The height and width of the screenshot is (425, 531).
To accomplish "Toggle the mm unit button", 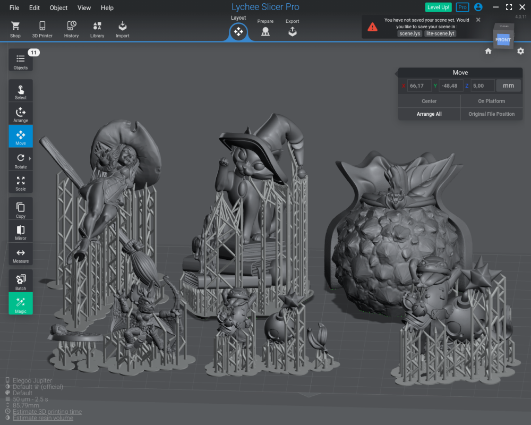I will 508,86.
